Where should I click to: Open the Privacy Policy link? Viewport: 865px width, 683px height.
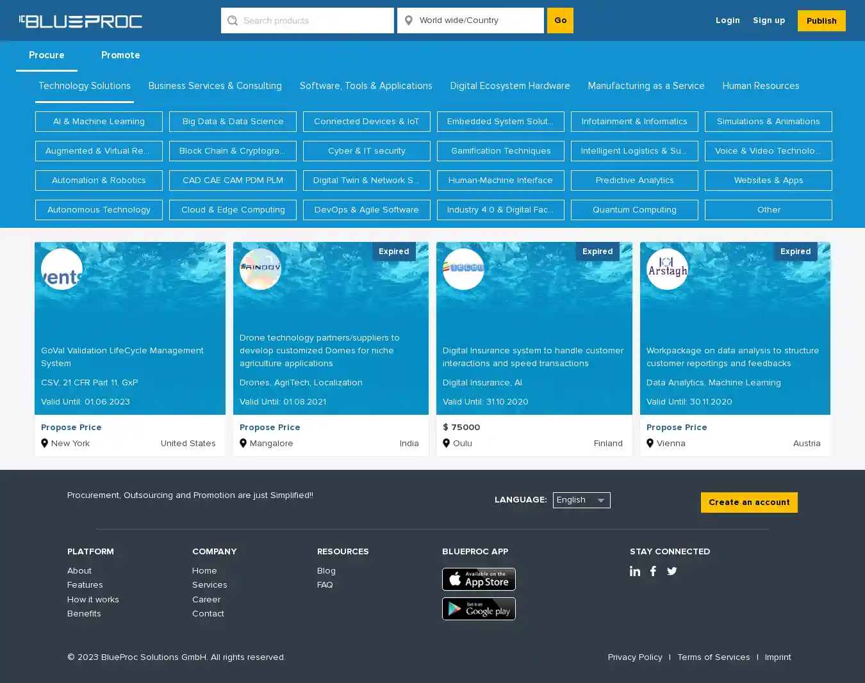(x=634, y=657)
